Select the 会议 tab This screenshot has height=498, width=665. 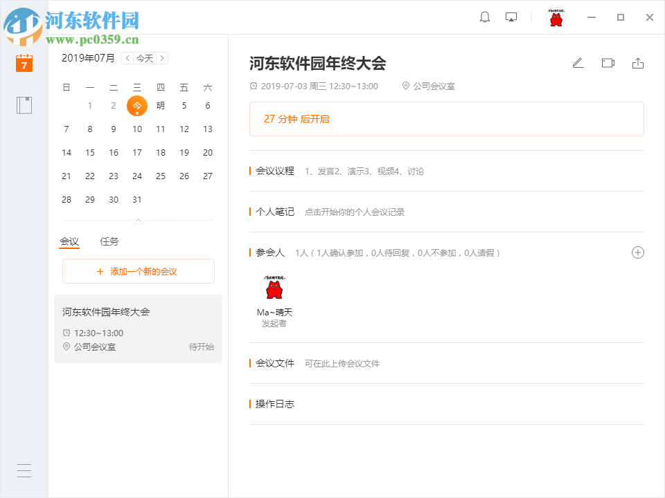click(x=70, y=241)
